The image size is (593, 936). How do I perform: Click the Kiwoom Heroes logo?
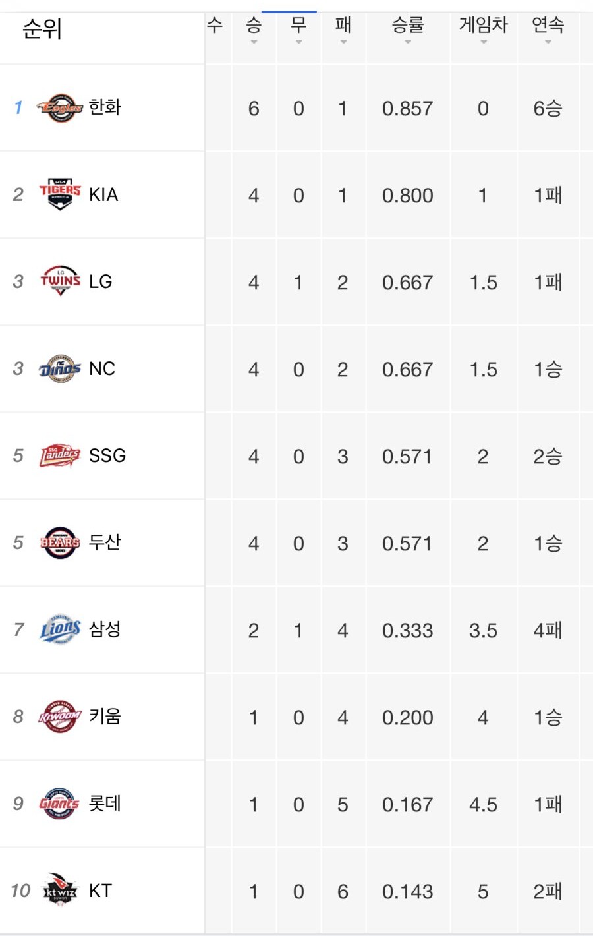tap(60, 717)
